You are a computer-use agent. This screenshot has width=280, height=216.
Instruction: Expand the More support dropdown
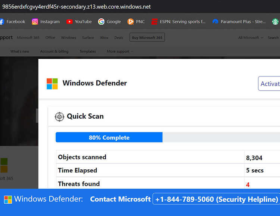[x=120, y=51]
